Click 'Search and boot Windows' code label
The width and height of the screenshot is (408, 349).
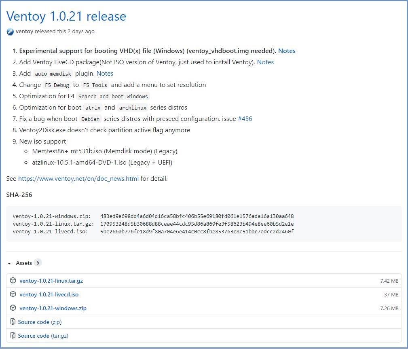113,97
